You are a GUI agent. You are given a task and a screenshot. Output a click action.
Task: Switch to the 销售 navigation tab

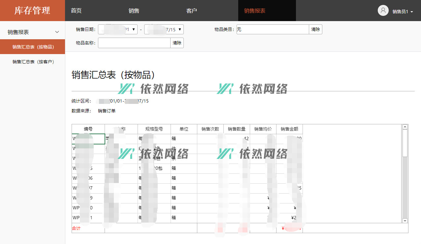pyautogui.click(x=134, y=11)
